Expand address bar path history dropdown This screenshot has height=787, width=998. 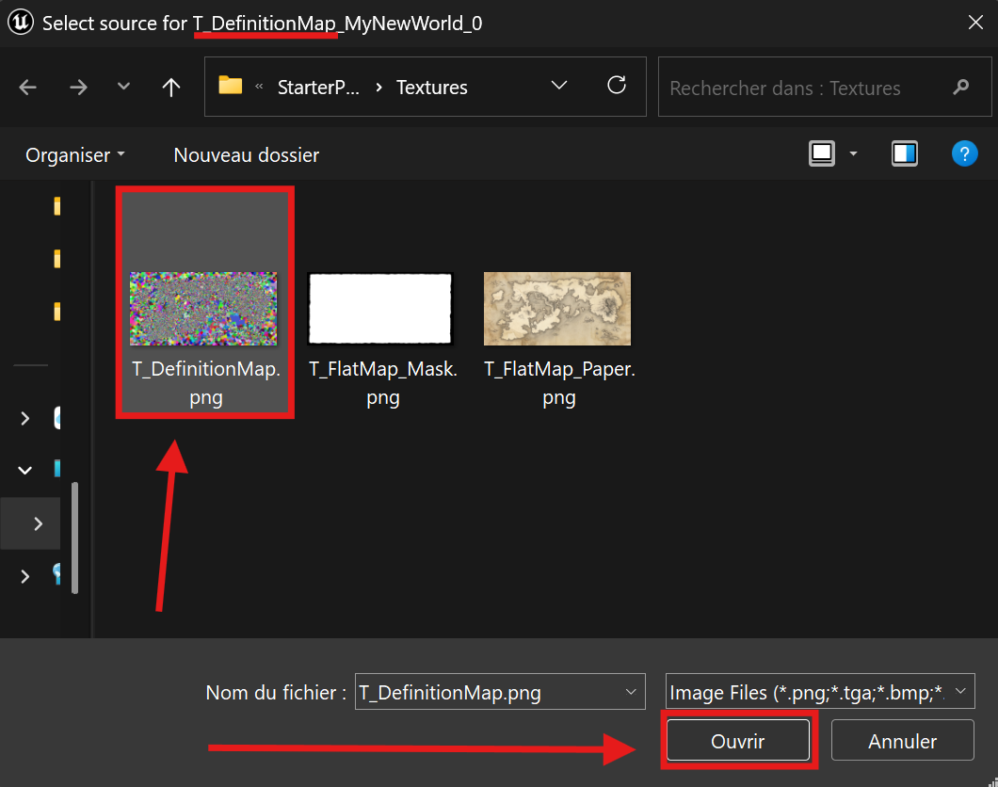pos(559,86)
